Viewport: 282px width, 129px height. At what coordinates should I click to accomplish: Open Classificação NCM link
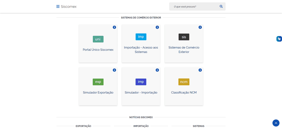coord(184,92)
